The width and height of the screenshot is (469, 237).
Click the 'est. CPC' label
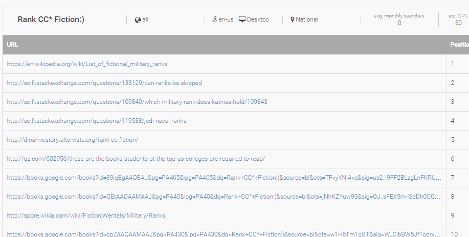[458, 16]
